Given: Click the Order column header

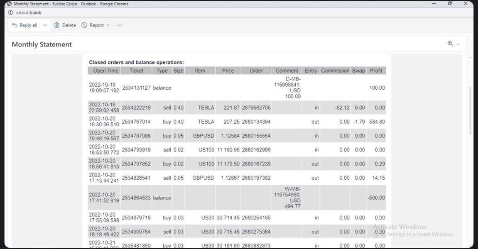Looking at the screenshot, I should (x=256, y=71).
